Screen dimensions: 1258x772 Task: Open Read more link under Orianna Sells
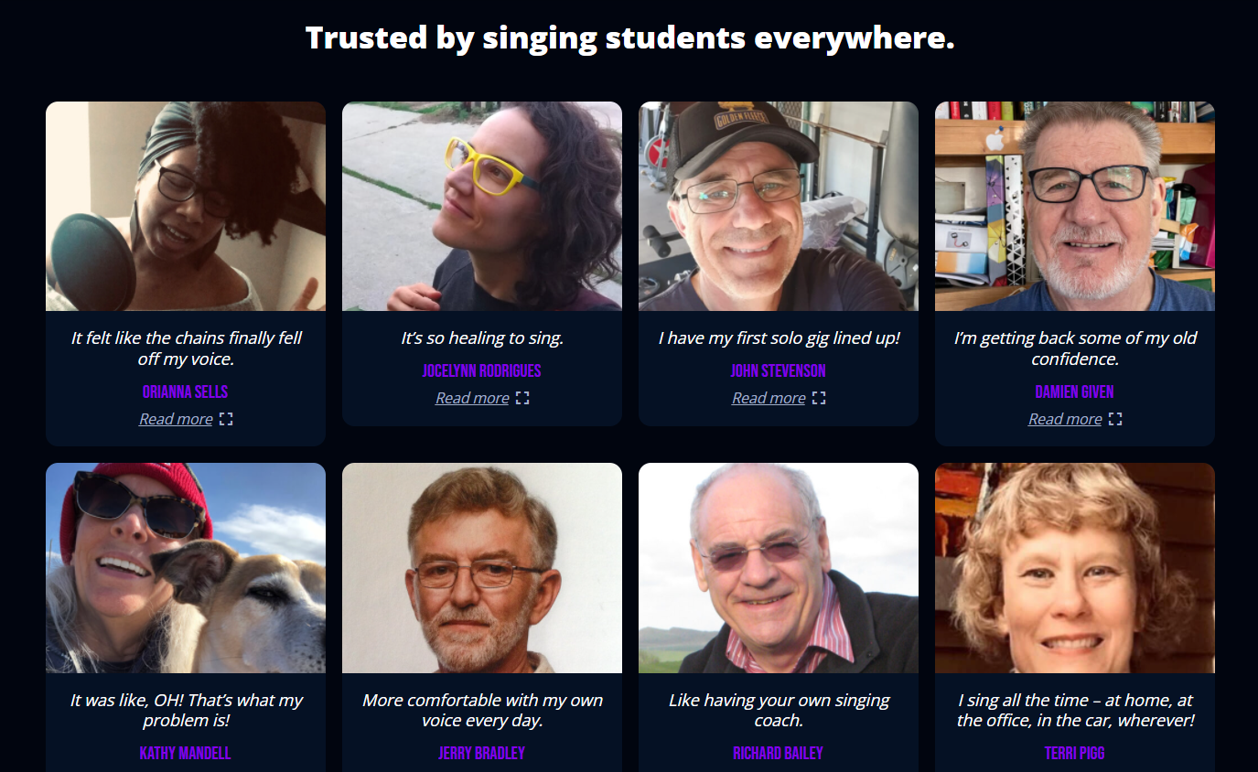(176, 419)
